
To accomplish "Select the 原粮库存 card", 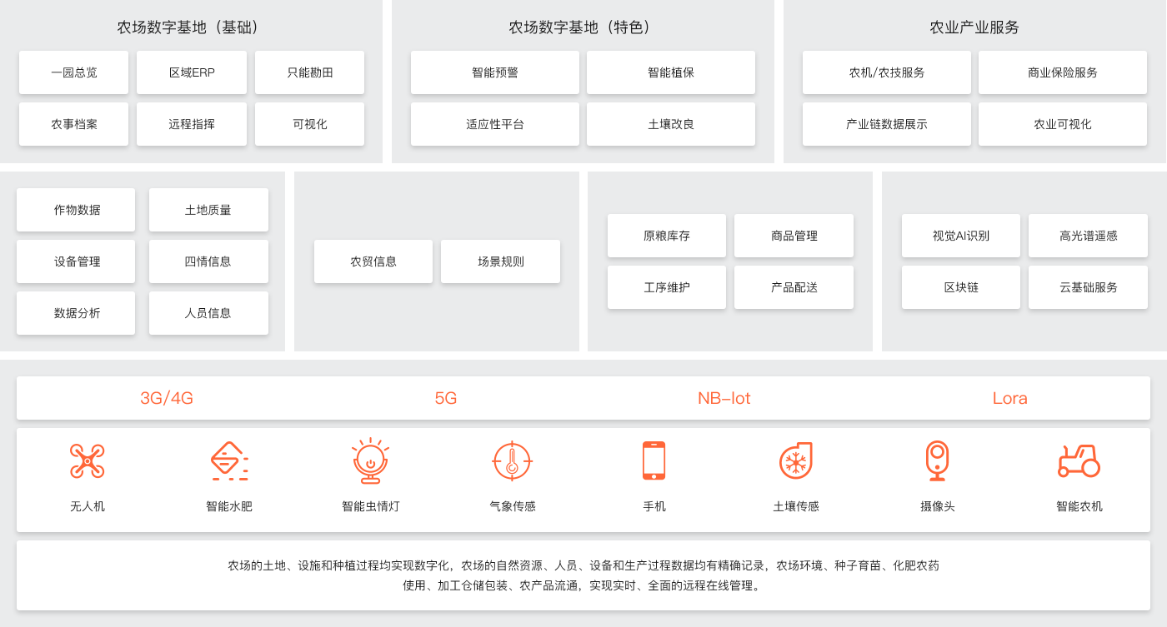I will 667,236.
